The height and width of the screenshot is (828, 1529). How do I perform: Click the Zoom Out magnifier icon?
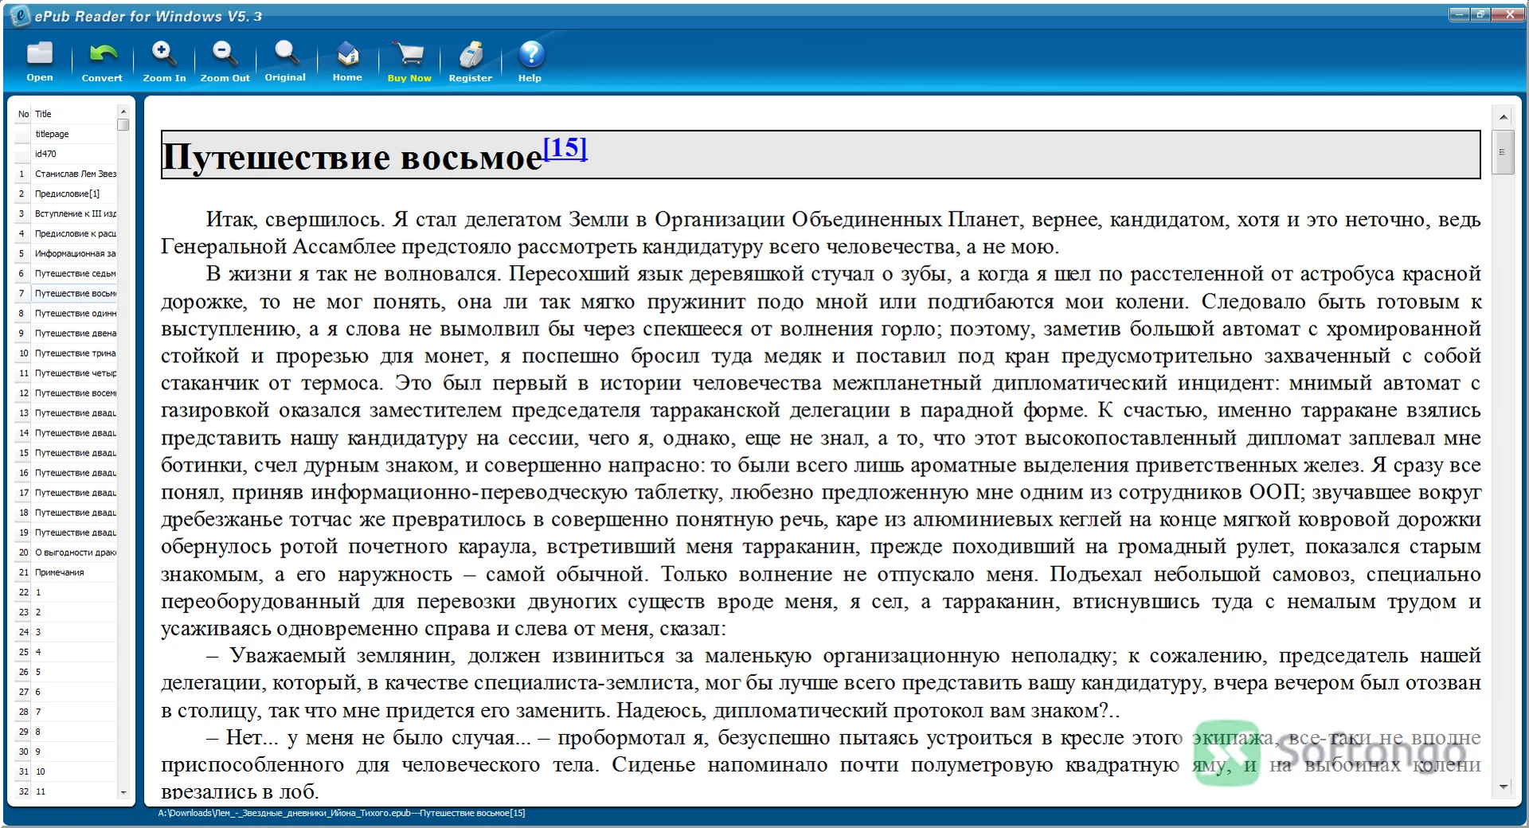(225, 53)
